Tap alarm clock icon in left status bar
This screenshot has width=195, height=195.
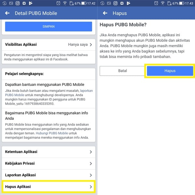[x=58, y=3]
